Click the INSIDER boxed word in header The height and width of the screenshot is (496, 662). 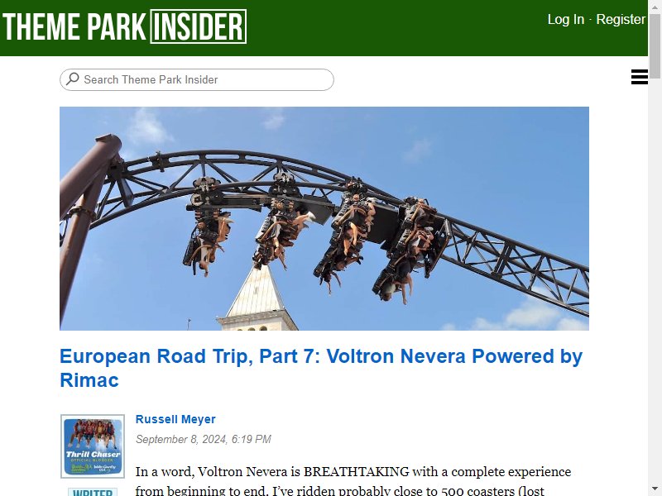[x=199, y=26]
